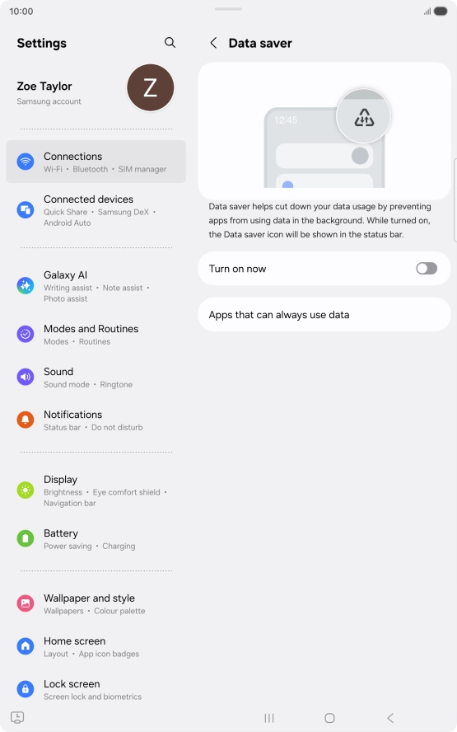
Task: Tap the Data saver illustration card
Action: (324, 131)
